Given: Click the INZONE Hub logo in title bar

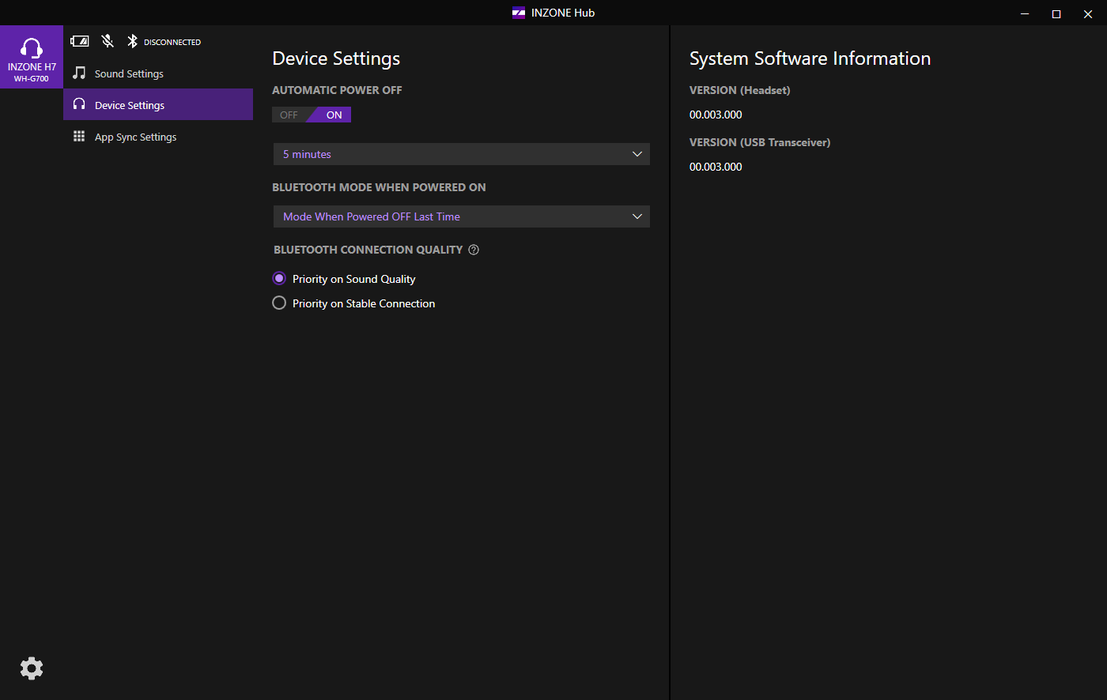Looking at the screenshot, I should [519, 13].
